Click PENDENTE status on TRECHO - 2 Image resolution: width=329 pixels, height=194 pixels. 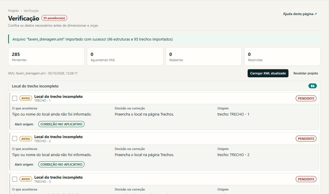point(306,139)
